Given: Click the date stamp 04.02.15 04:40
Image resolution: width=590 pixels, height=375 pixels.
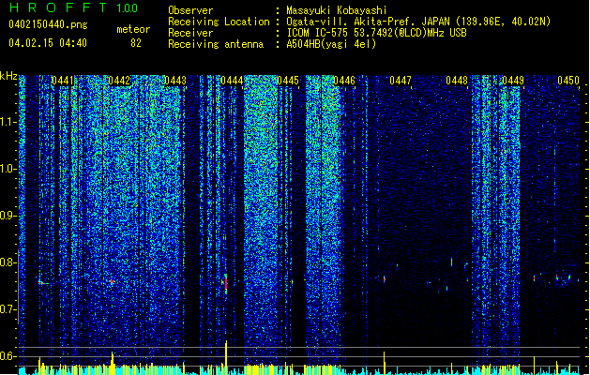Looking at the screenshot, I should [48, 43].
